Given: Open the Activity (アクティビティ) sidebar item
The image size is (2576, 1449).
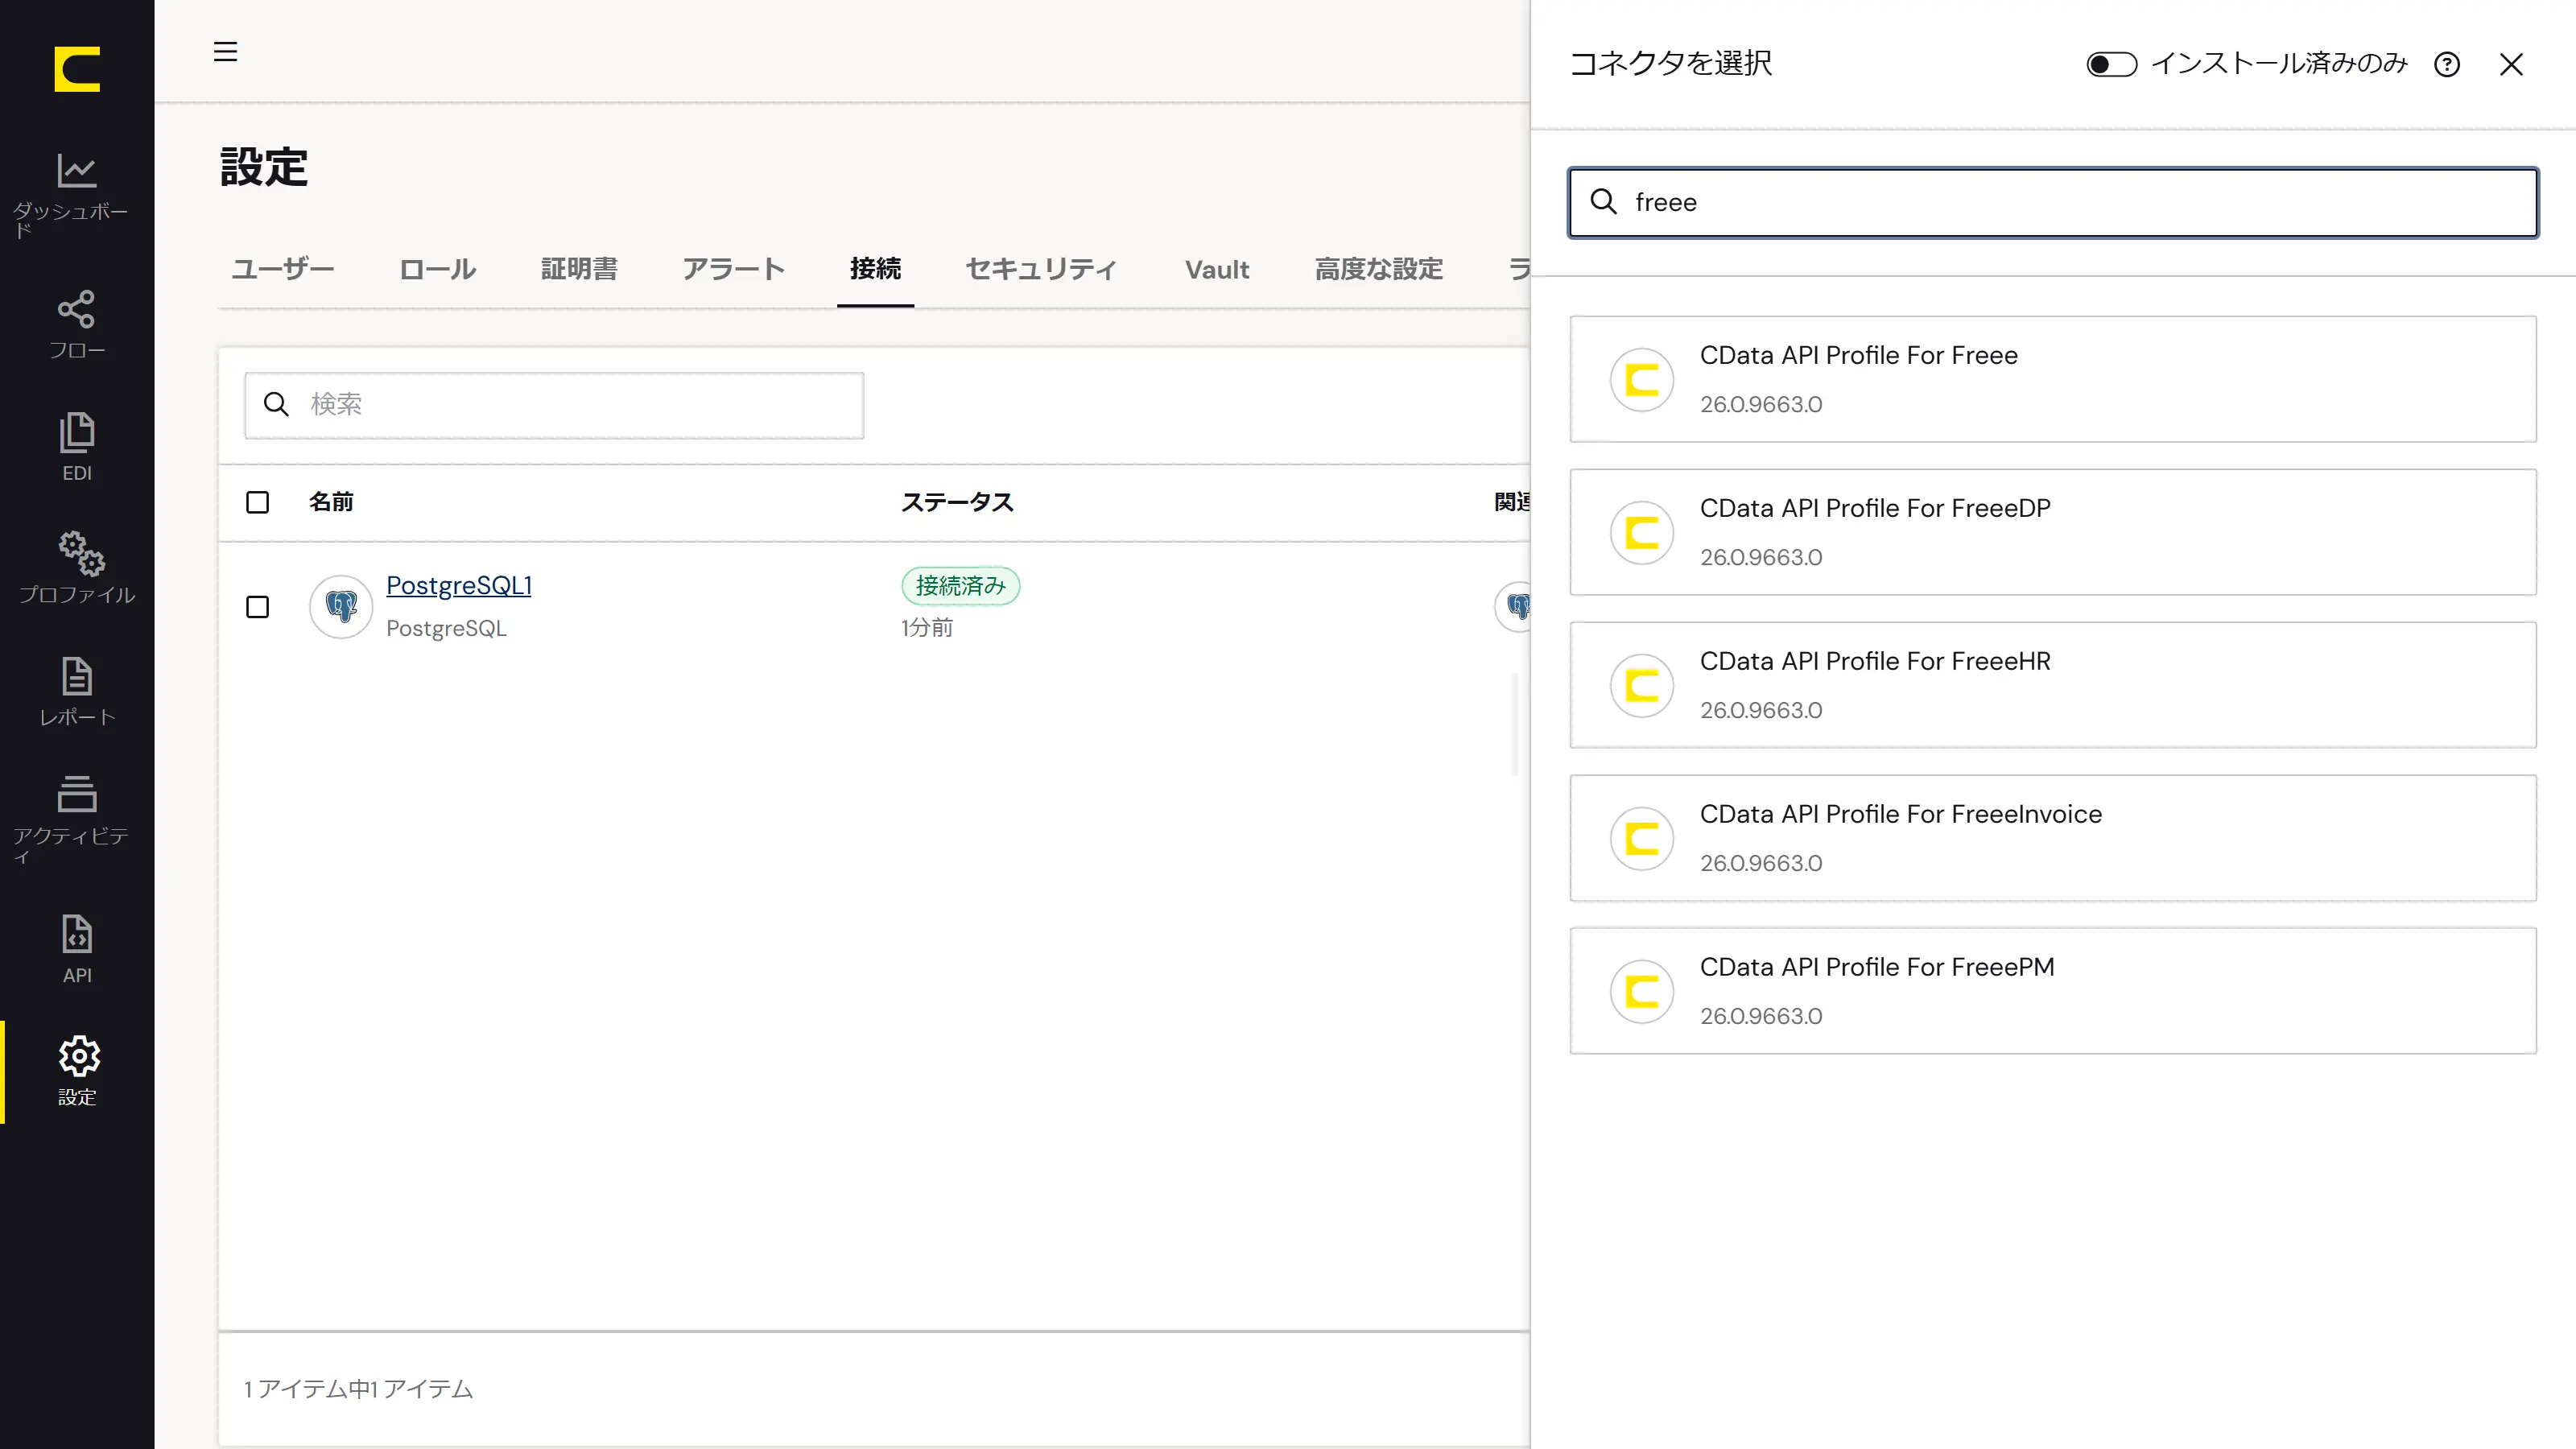Looking at the screenshot, I should [x=77, y=820].
